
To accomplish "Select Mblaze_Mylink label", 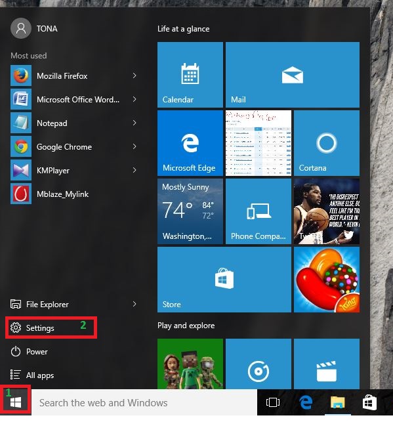I will point(62,194).
